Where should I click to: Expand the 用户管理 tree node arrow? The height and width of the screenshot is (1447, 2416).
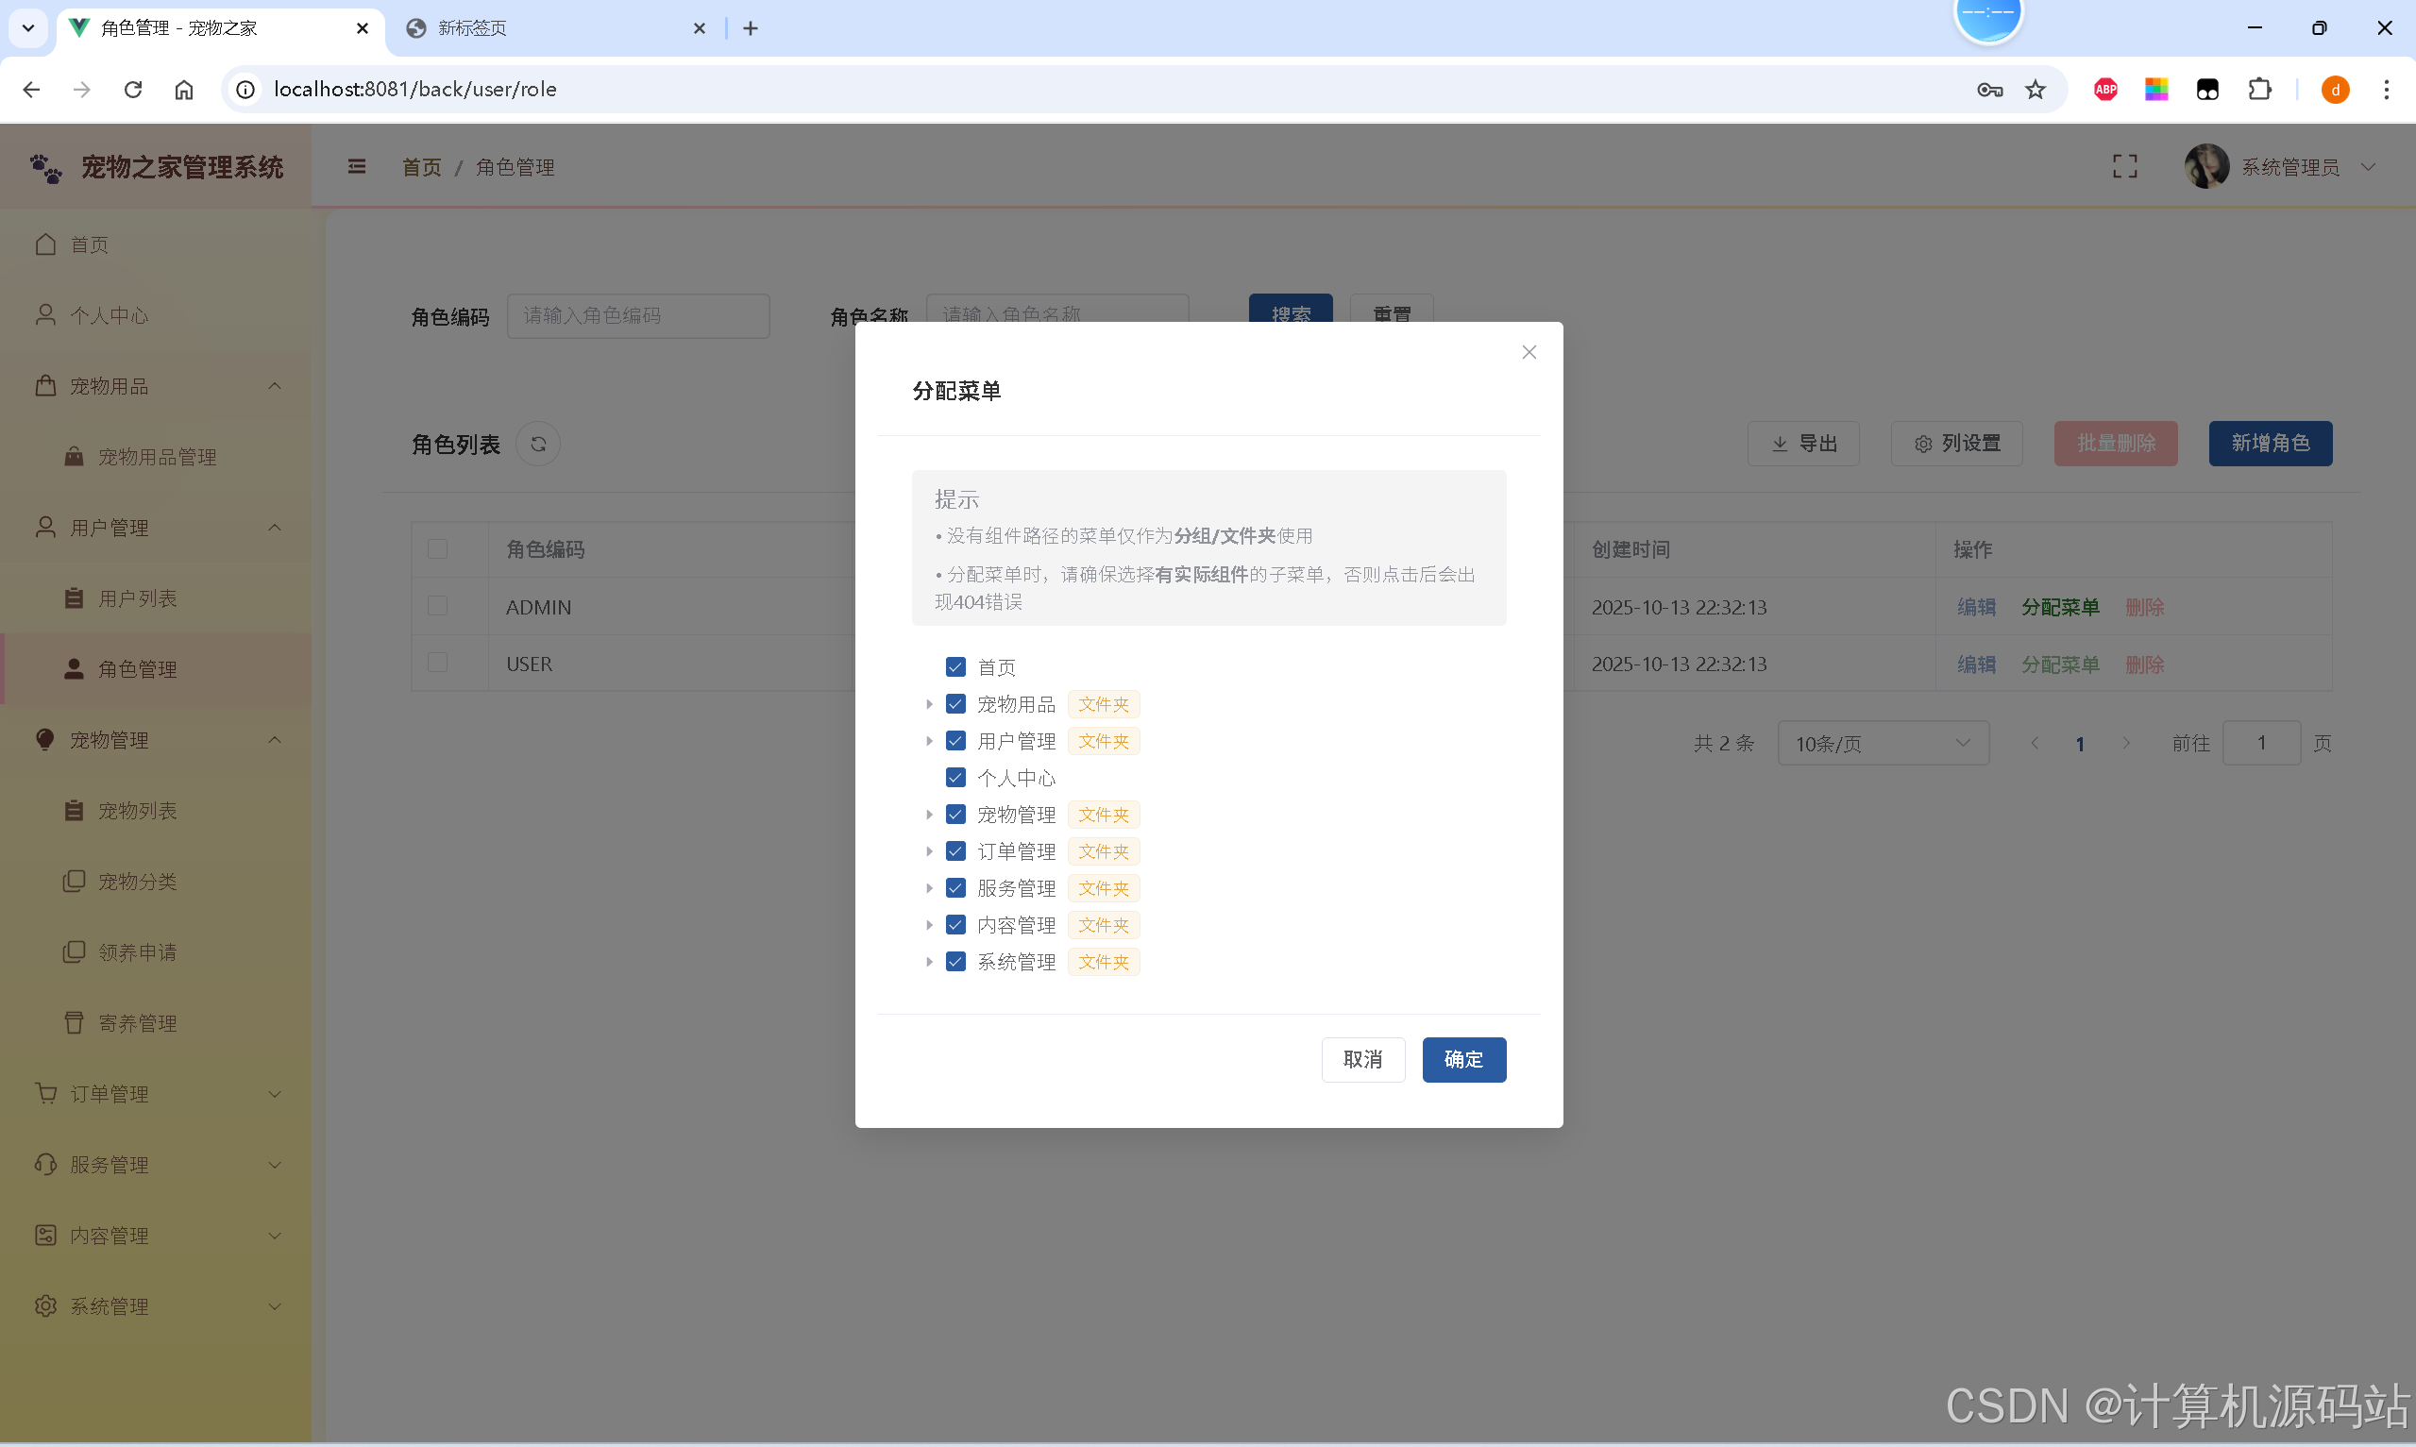[929, 741]
